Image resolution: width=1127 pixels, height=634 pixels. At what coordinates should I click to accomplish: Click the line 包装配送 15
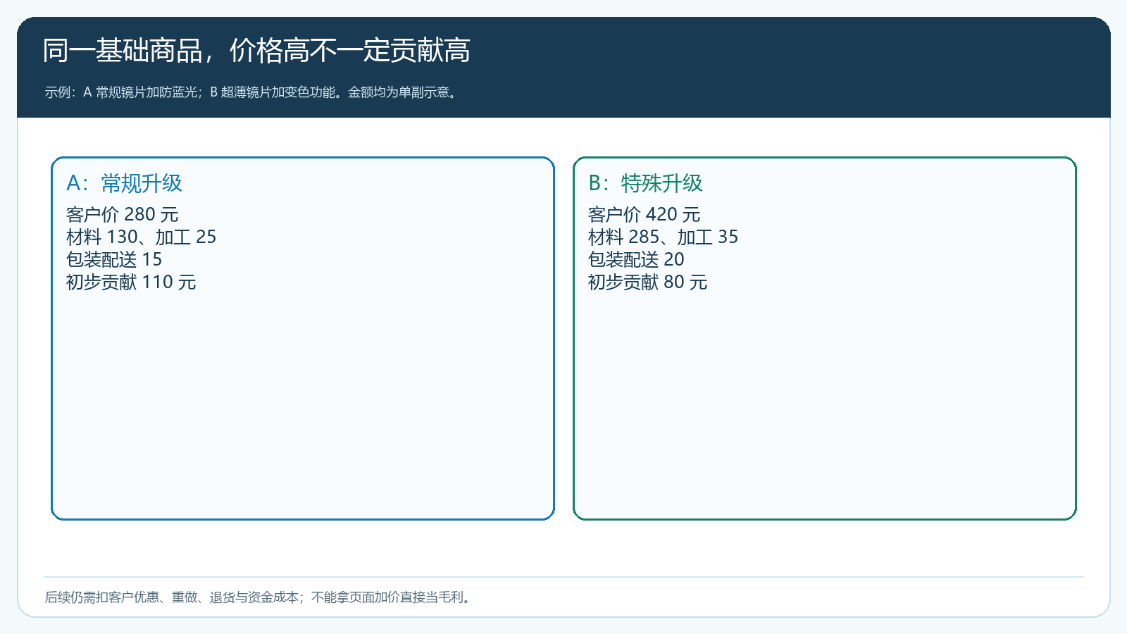coord(114,259)
